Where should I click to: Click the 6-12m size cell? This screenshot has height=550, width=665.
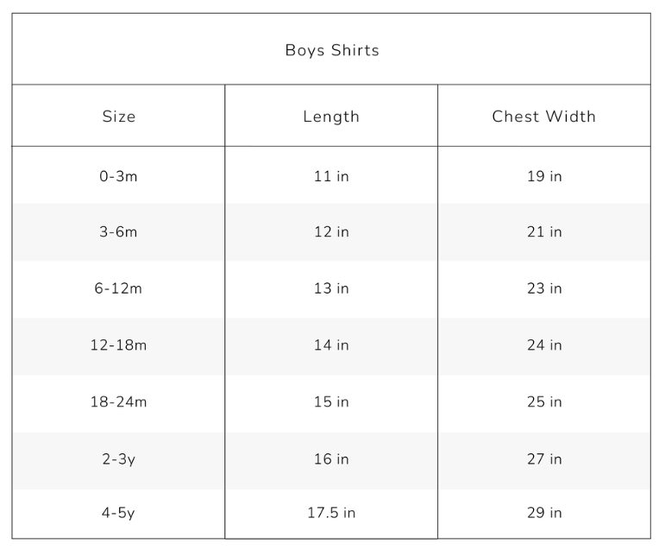[x=119, y=288]
